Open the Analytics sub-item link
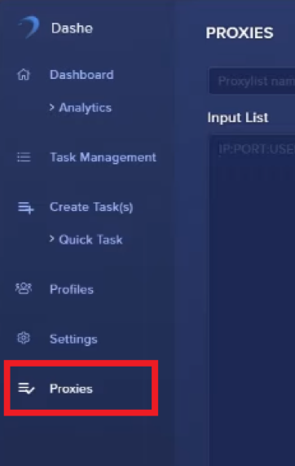This screenshot has width=295, height=466. pyautogui.click(x=86, y=108)
